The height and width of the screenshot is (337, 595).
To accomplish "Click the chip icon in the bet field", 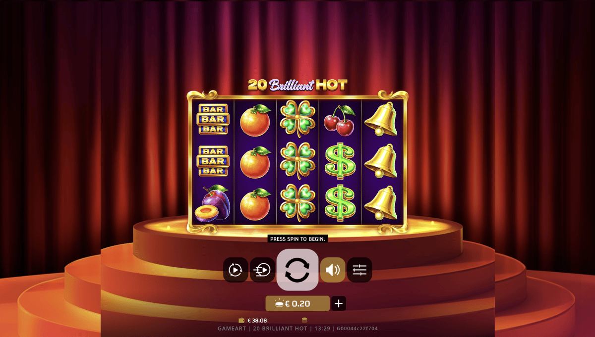I will tap(279, 304).
